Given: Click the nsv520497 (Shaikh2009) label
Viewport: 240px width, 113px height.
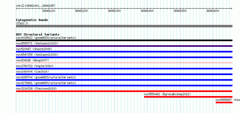Looking at the screenshot, I should tap(34, 49).
